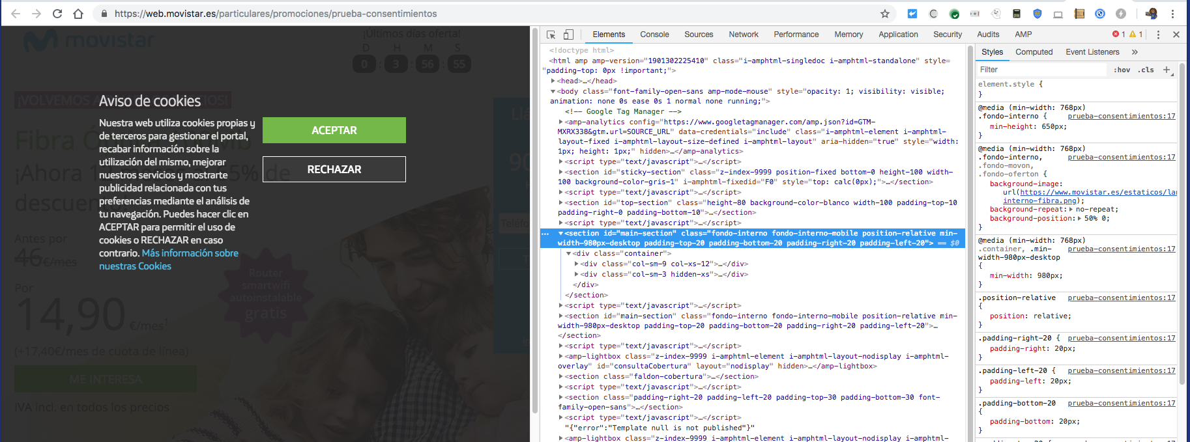This screenshot has width=1190, height=442.
Task: Open the dark calculator extension icon
Action: [1017, 14]
